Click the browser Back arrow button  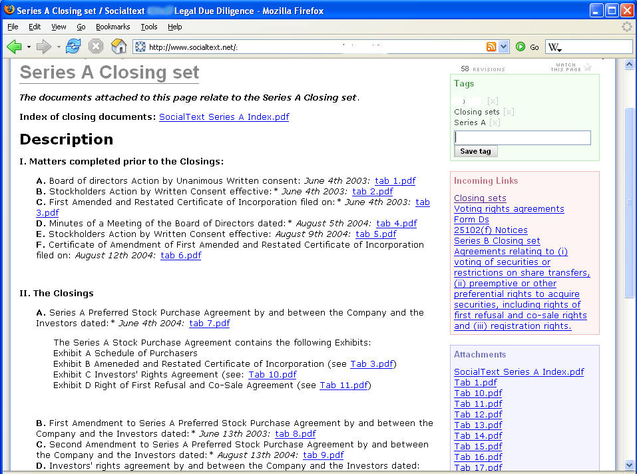coord(14,47)
